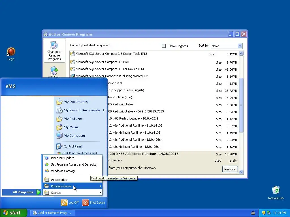Click the My Recent Documents icon
This screenshot has width=290, height=217.
[x=59, y=110]
